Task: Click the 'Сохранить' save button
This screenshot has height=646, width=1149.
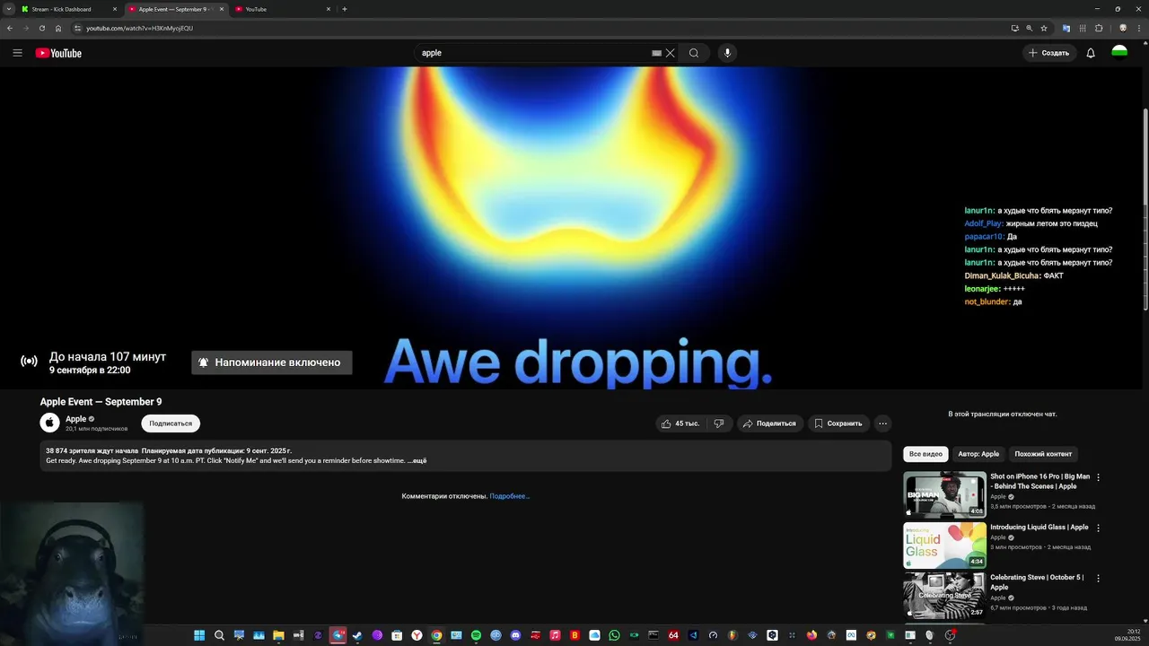Action: click(838, 423)
